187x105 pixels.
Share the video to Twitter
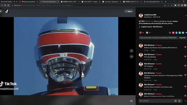[183, 33]
